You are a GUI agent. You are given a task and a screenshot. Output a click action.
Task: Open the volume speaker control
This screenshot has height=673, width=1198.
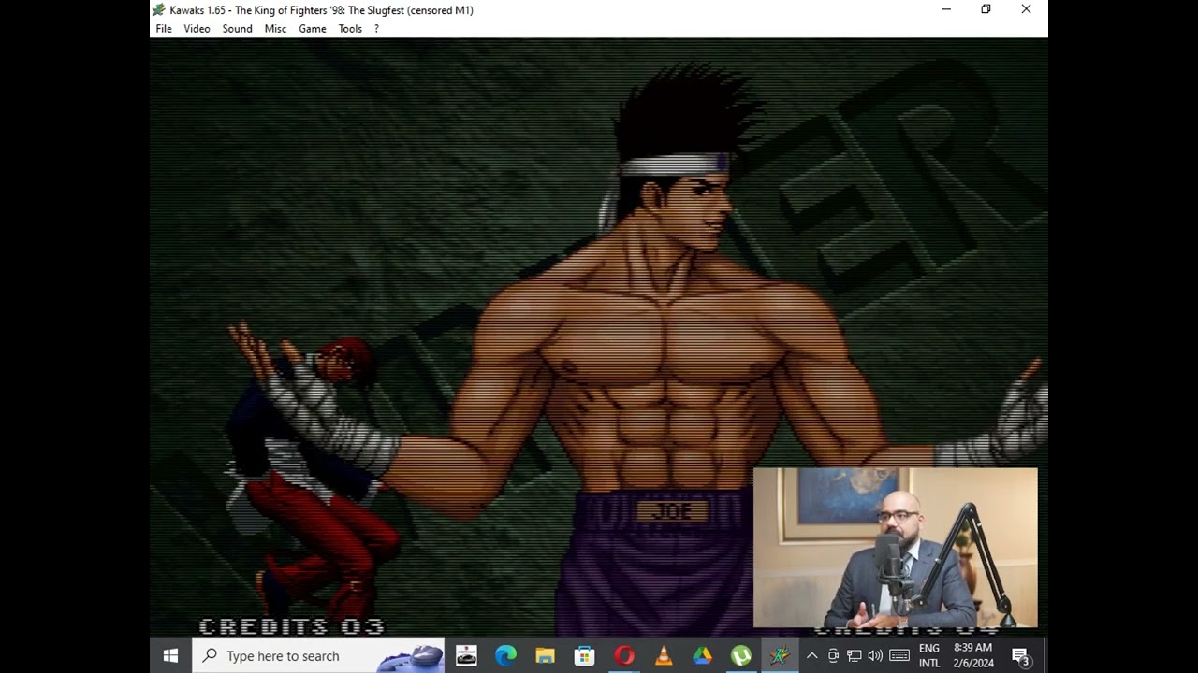point(875,656)
